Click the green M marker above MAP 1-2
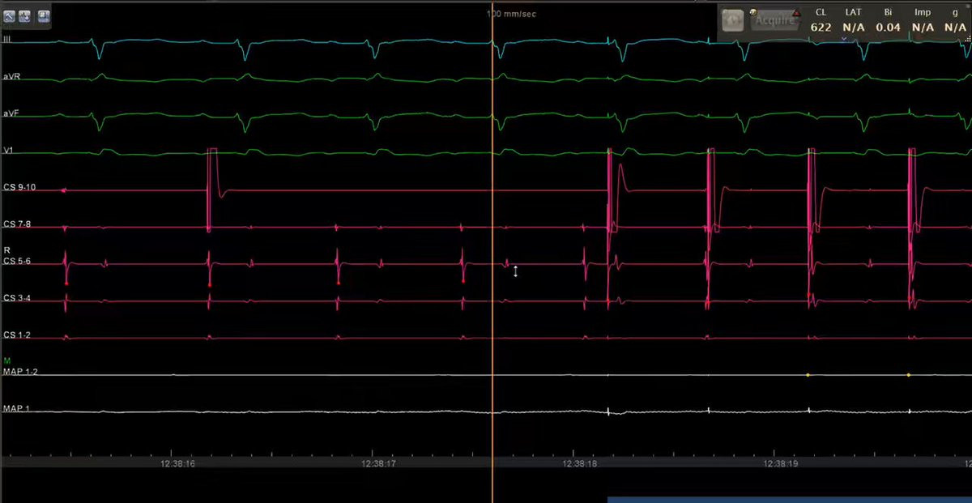Screen dimensions: 972x503 click(6, 360)
